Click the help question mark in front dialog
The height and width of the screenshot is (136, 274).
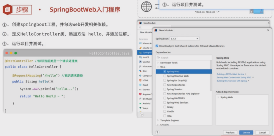157,132
